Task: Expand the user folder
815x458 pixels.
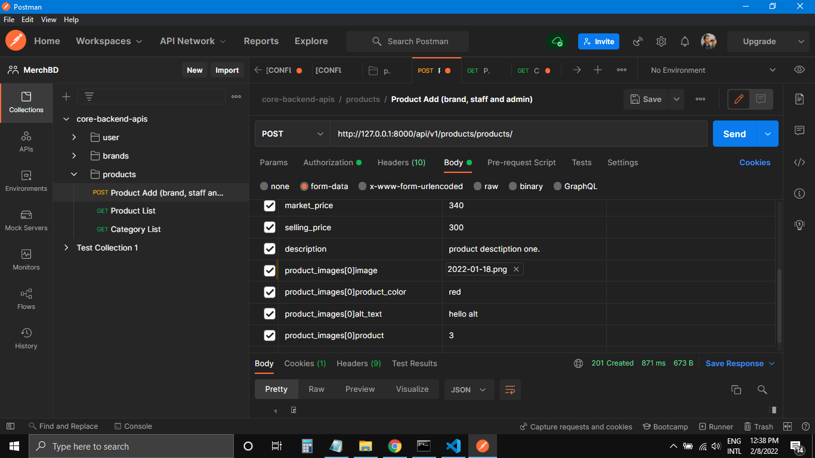Action: tap(74, 137)
